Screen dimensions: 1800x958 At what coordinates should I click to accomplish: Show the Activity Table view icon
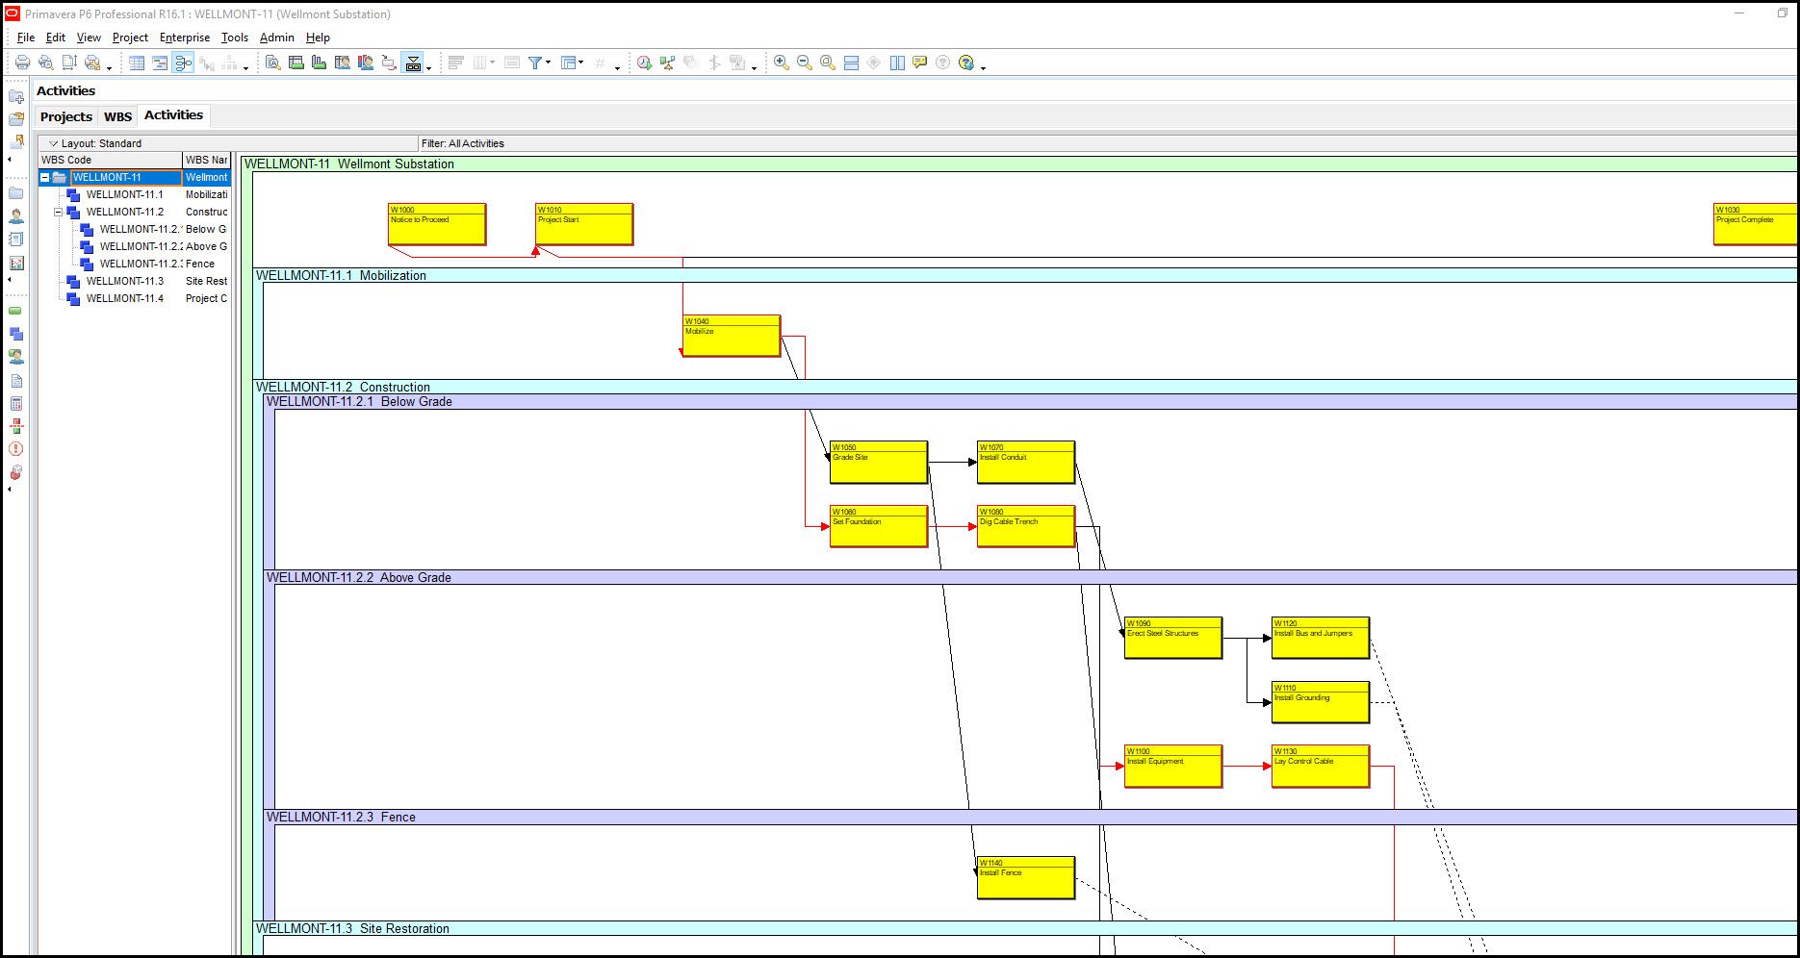(137, 63)
